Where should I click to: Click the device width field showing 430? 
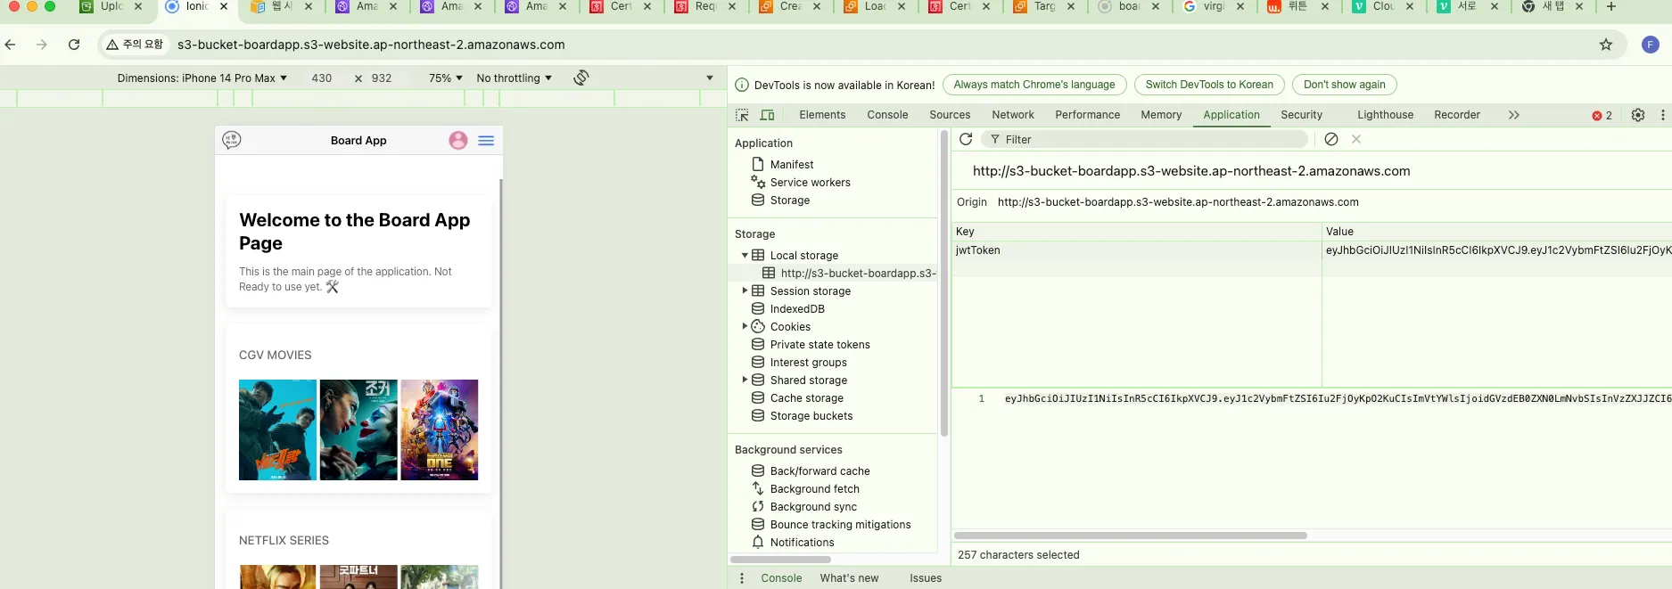(x=322, y=78)
